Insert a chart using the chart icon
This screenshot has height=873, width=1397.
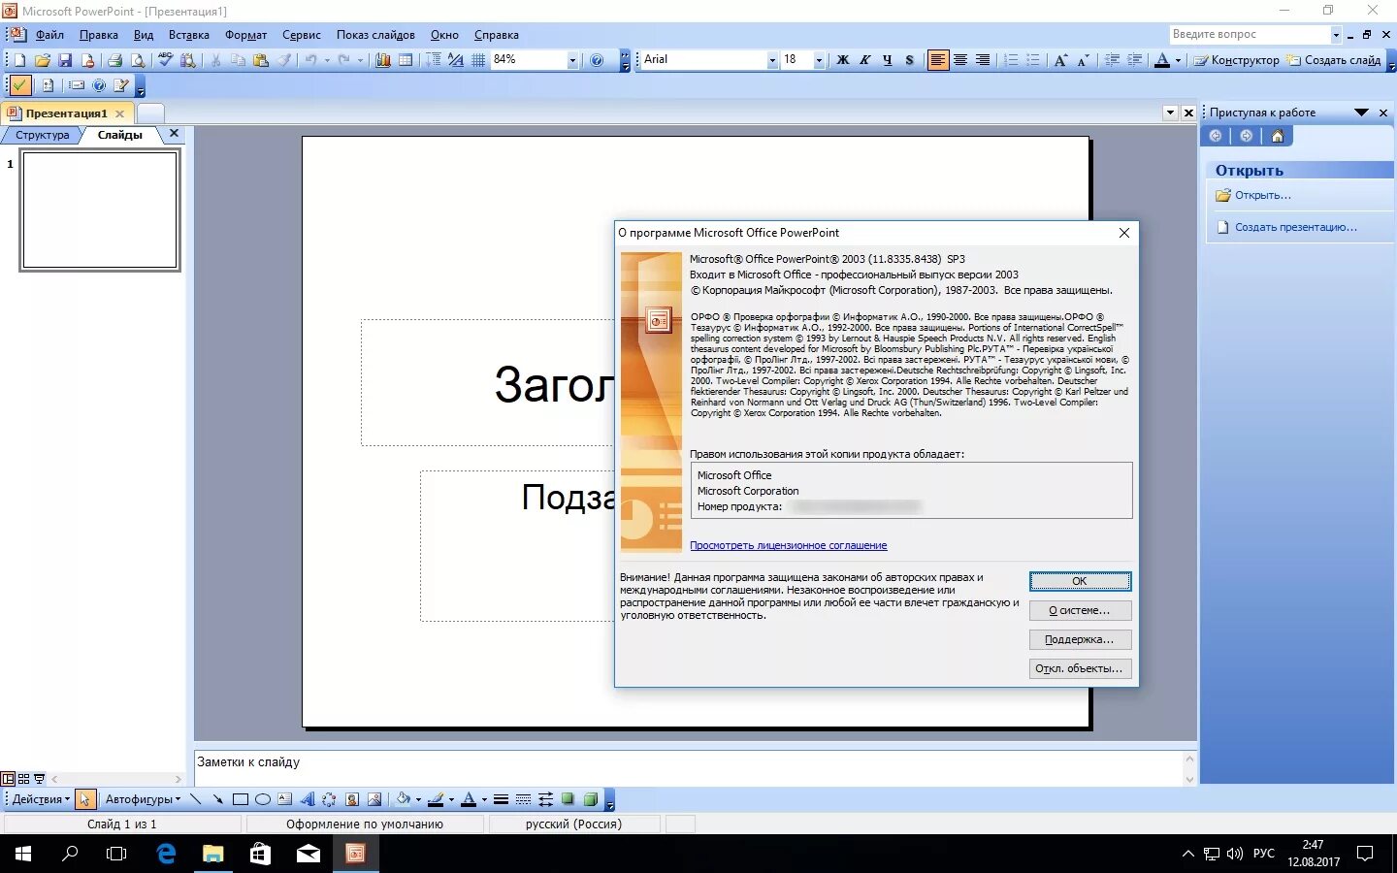(383, 60)
